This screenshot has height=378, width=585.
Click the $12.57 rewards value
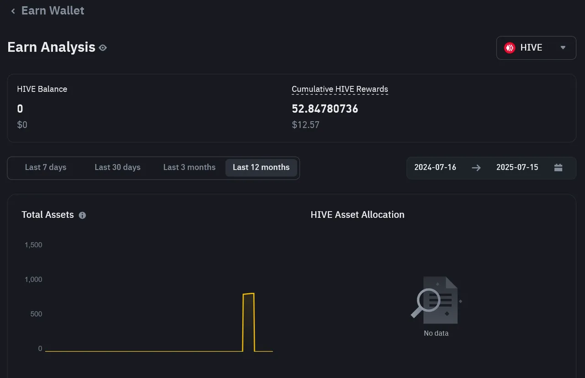(x=305, y=124)
